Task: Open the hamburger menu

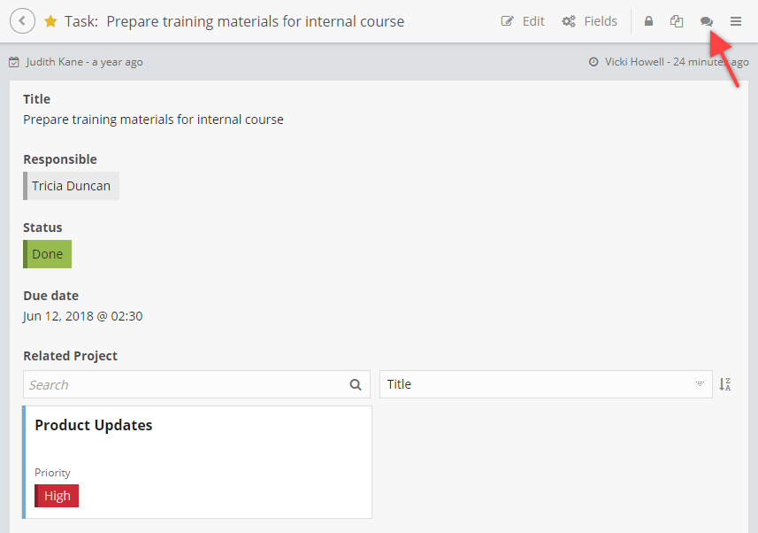Action: coord(736,21)
